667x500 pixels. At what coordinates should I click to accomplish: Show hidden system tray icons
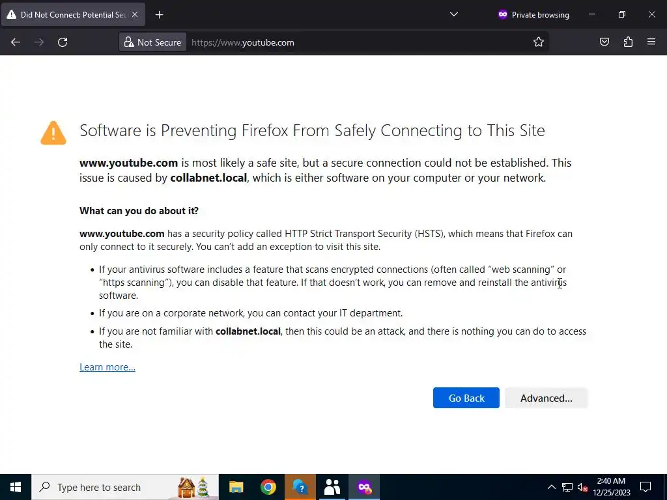(x=551, y=487)
